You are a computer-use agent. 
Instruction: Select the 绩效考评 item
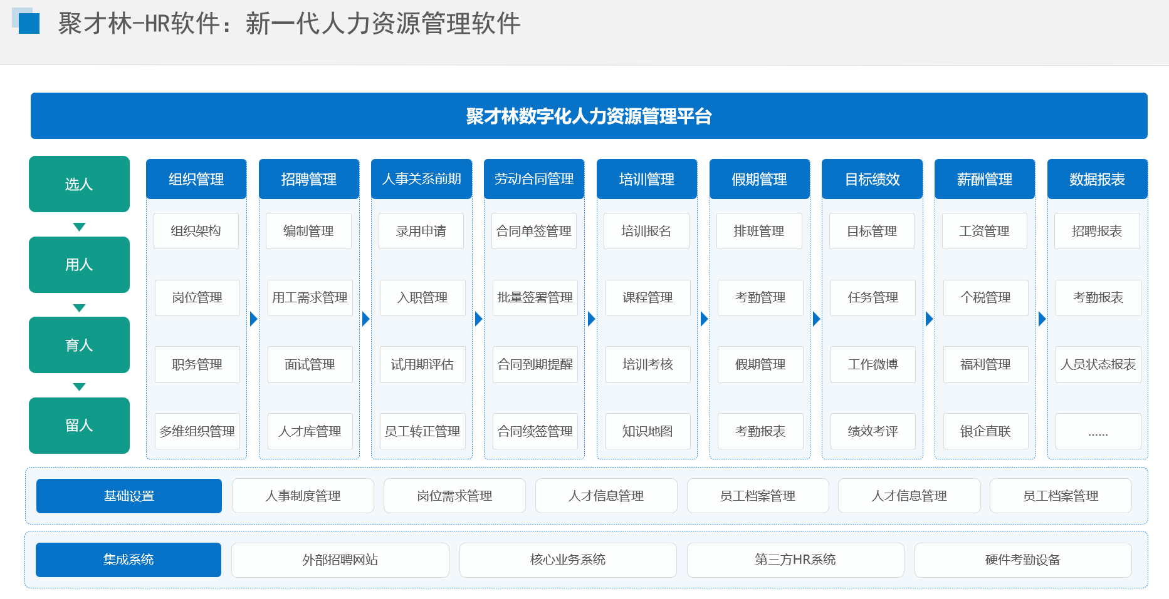click(x=873, y=431)
